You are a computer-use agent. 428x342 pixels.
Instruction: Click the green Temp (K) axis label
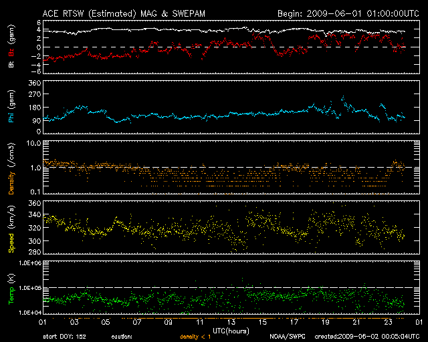click(x=11, y=287)
